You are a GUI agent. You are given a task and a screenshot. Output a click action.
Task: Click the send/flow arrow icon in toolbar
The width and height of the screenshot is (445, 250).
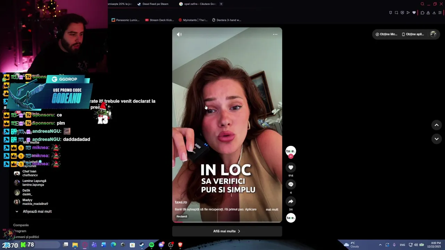(408, 13)
